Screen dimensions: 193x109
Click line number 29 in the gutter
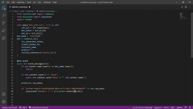click(x=12, y=91)
